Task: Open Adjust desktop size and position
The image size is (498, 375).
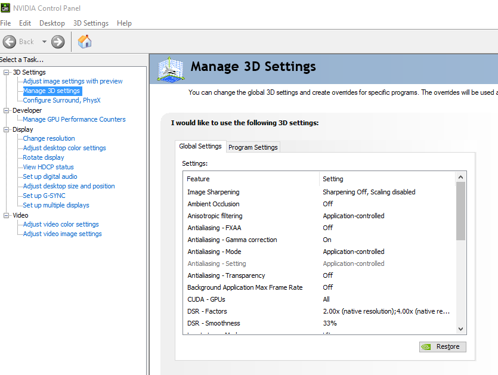Action: (69, 186)
